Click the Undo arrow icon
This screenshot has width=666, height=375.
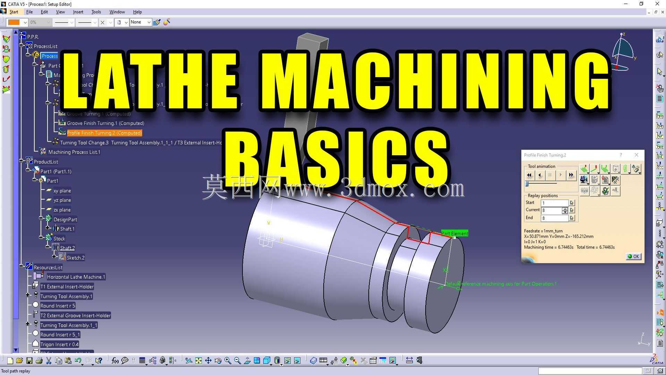tap(78, 361)
